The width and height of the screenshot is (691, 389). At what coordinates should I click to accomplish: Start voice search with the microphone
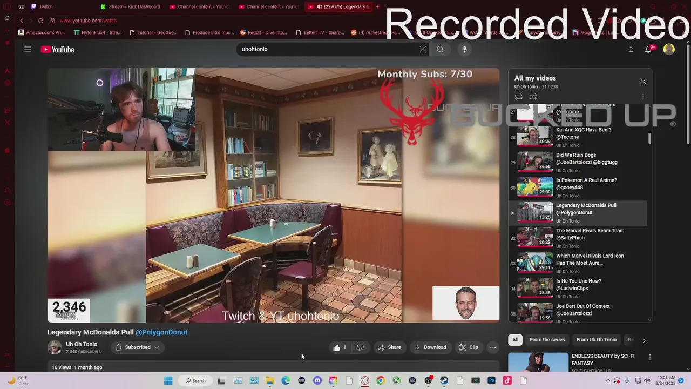(x=464, y=49)
